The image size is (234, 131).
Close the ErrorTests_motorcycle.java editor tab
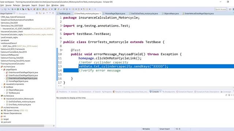(x=100, y=13)
